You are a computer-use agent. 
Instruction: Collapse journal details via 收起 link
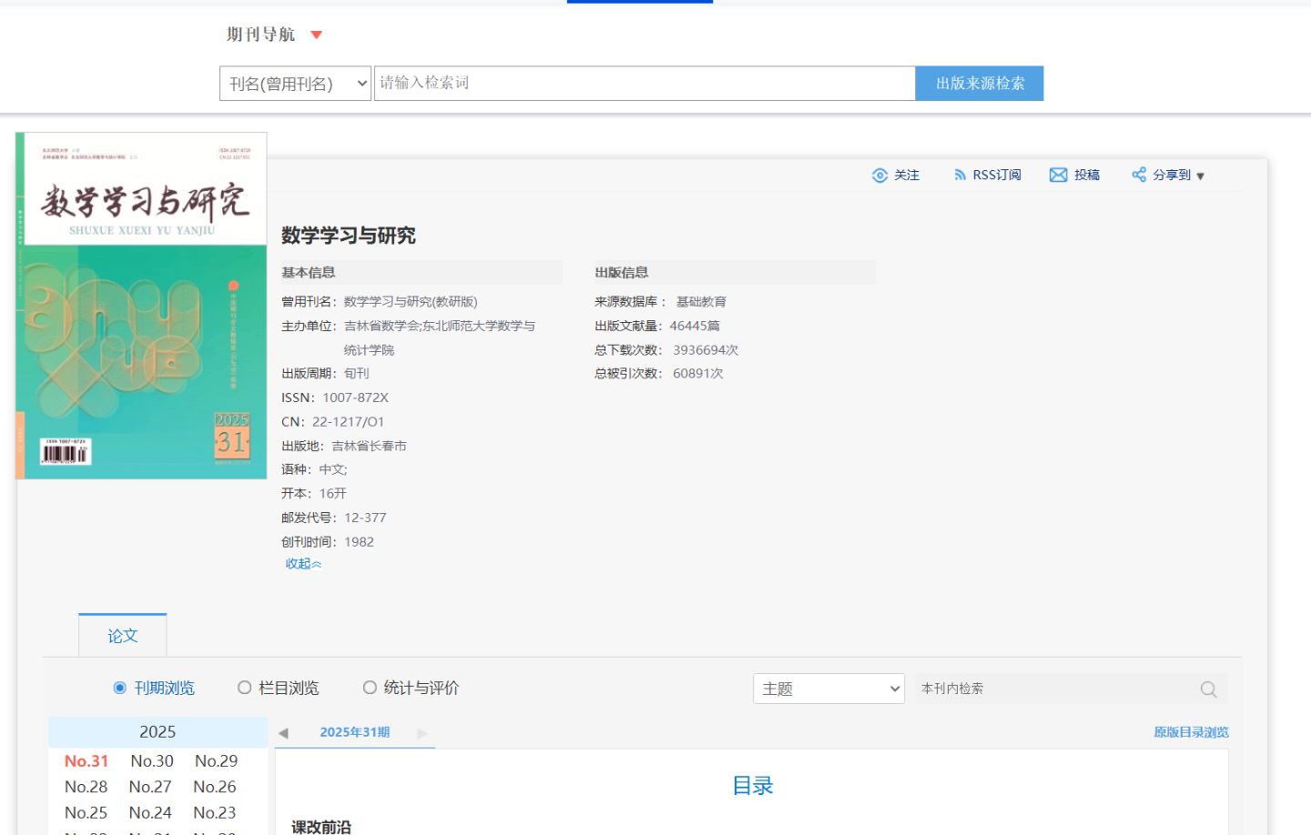coord(303,564)
